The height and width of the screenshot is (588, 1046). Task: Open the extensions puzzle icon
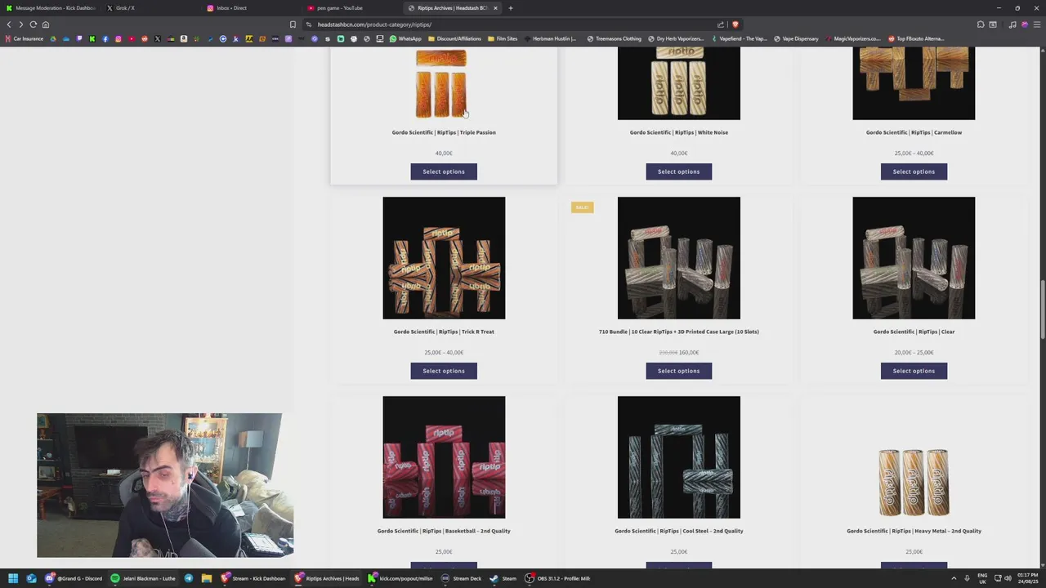pyautogui.click(x=981, y=24)
